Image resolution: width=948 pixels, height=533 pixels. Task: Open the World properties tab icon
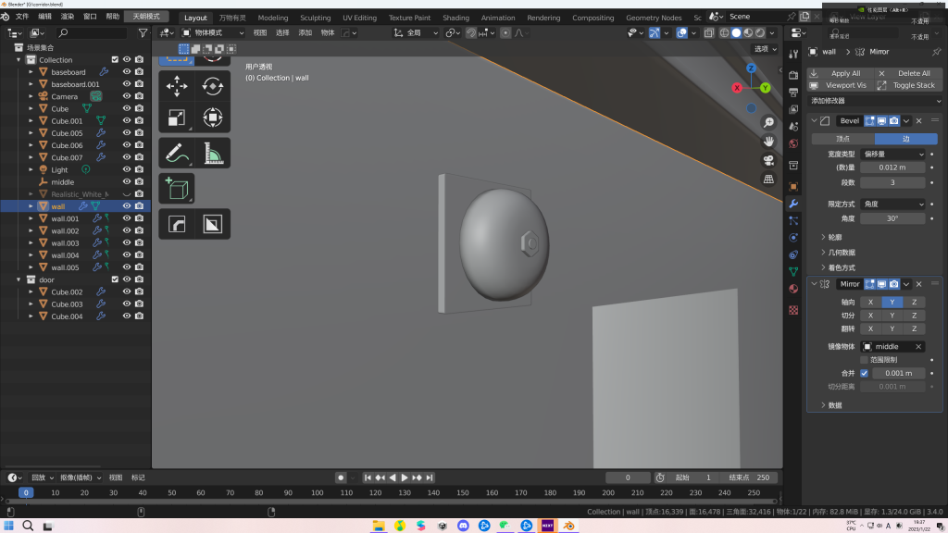coord(793,143)
